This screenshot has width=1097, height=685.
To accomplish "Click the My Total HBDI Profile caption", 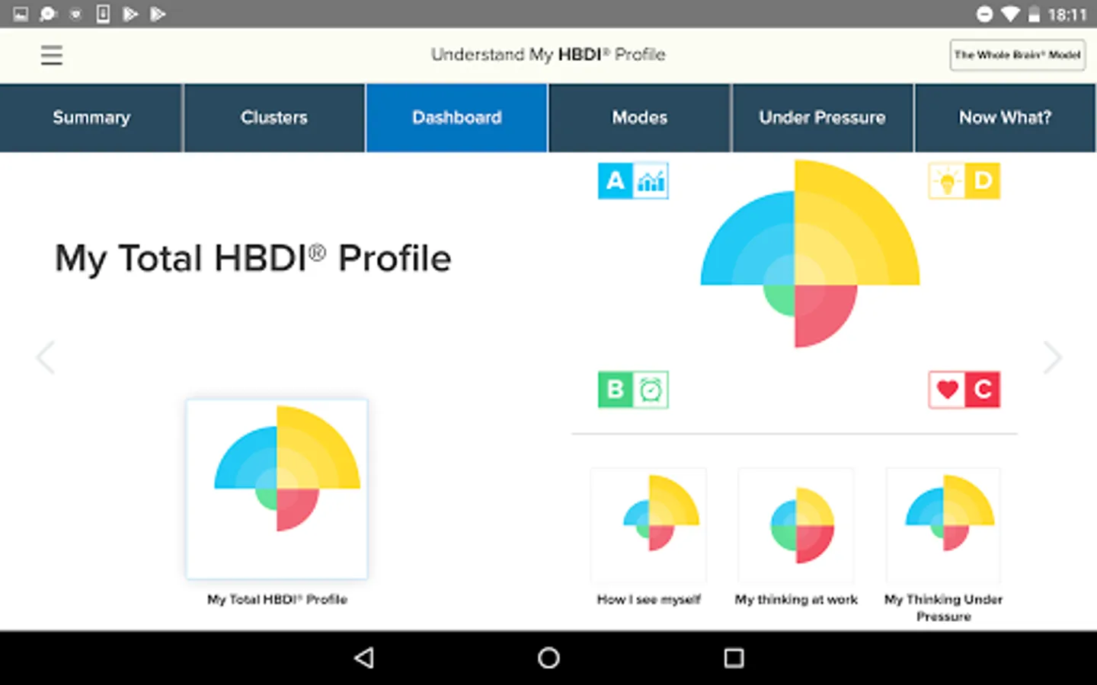I will [277, 600].
